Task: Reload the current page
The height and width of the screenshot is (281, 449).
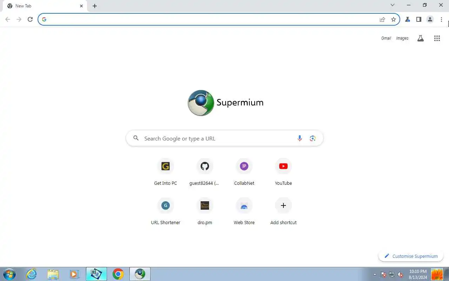Action: click(30, 19)
